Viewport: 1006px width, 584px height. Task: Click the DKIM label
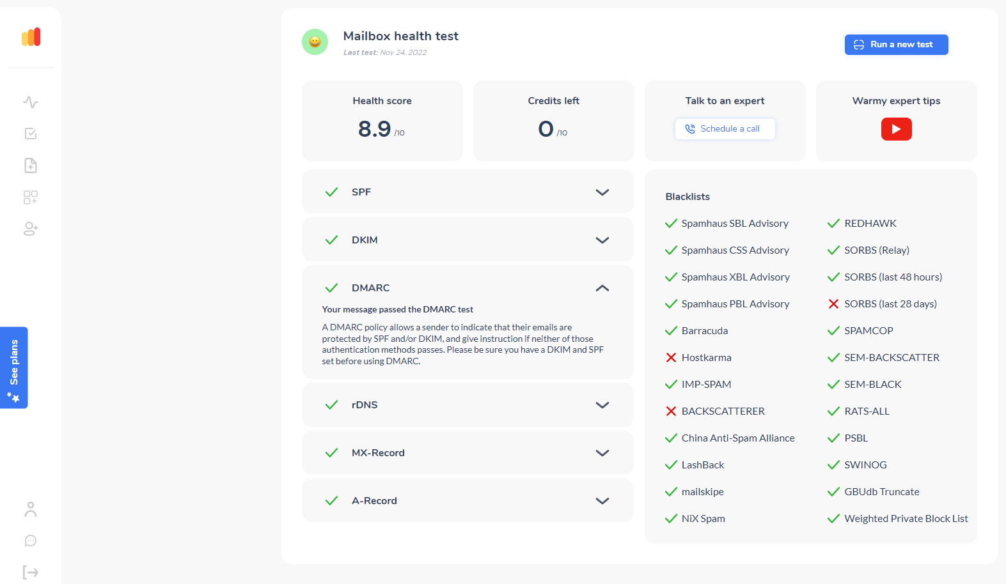pos(365,240)
